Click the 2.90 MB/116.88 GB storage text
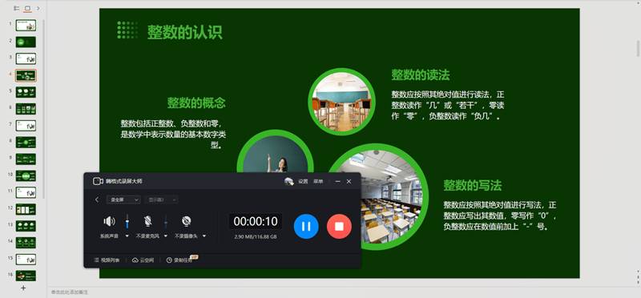This screenshot has height=298, width=641. (x=256, y=236)
